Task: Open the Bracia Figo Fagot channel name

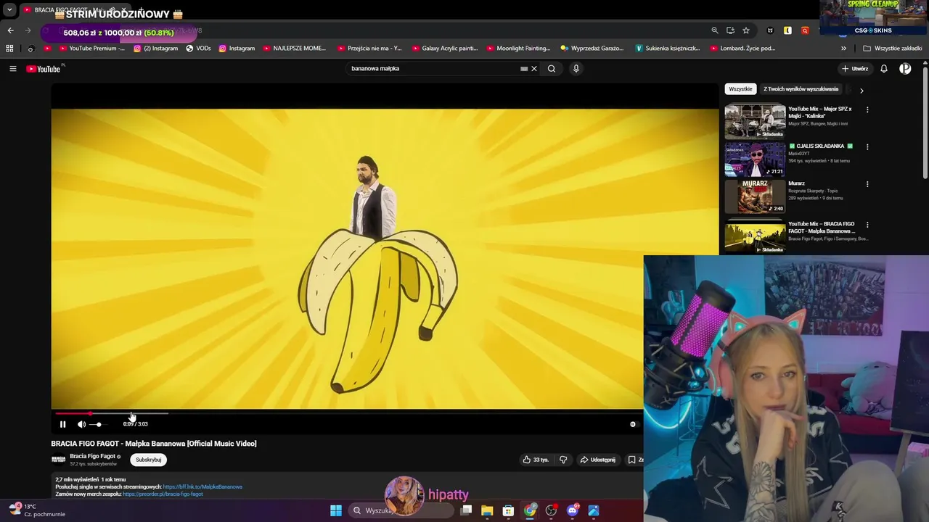Action: point(92,457)
